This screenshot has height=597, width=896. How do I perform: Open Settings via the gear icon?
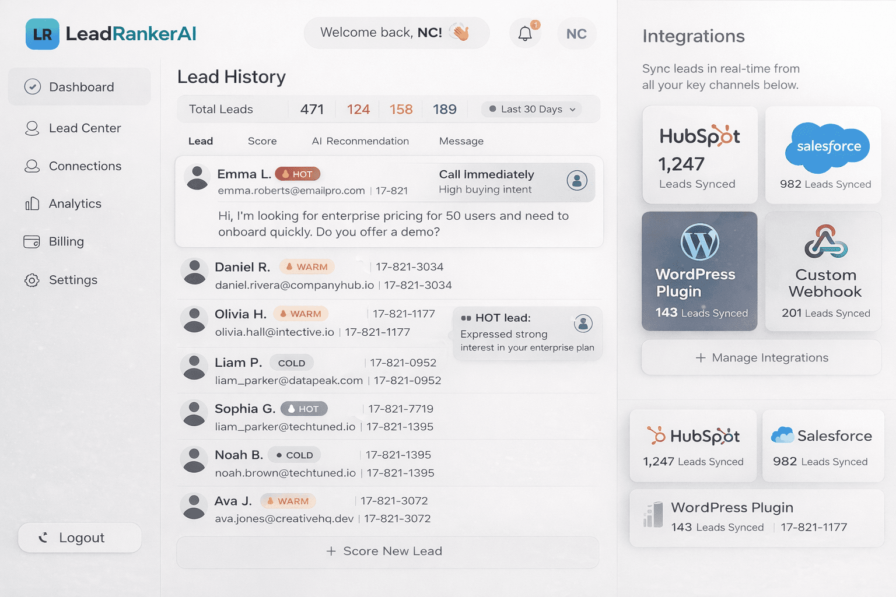[32, 280]
